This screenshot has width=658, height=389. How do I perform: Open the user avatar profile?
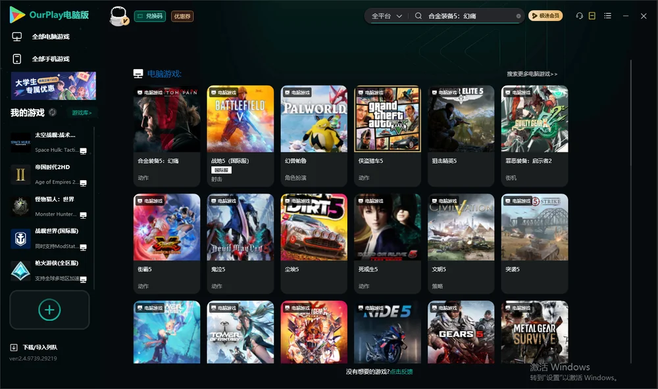pyautogui.click(x=118, y=16)
